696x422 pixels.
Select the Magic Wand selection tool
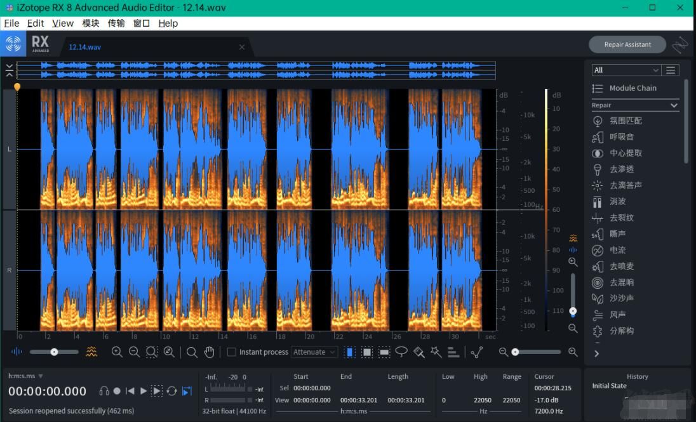click(x=435, y=352)
